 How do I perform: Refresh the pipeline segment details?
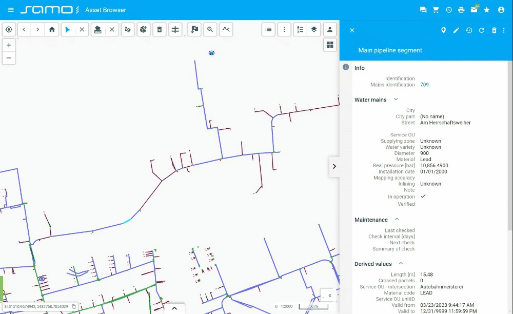coord(482,30)
